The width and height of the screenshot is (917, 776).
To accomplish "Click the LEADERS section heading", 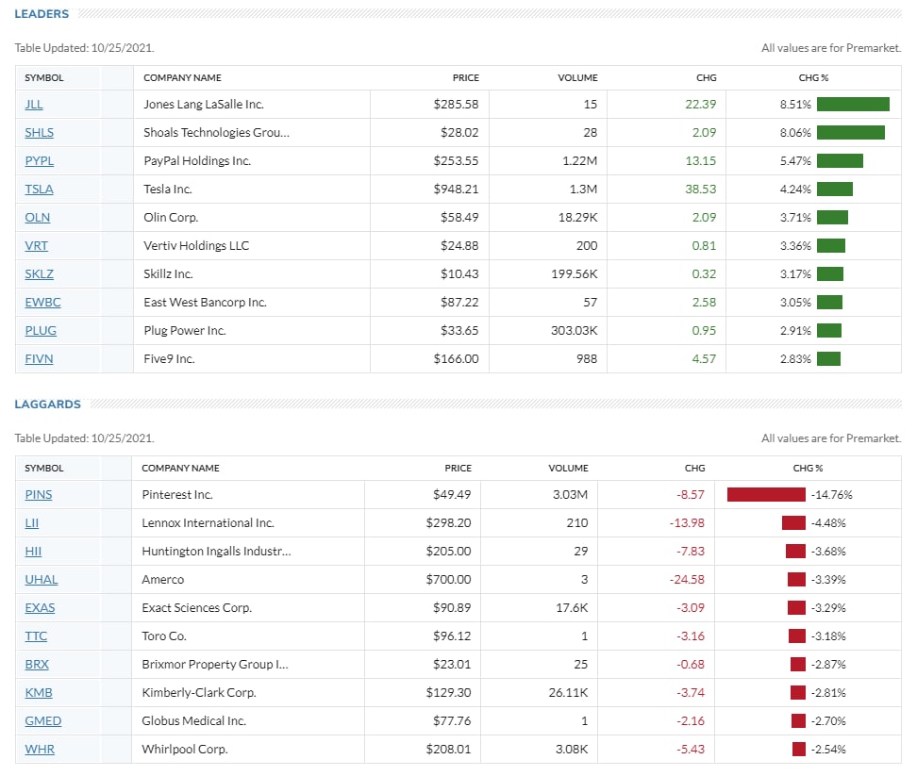I will pos(42,14).
